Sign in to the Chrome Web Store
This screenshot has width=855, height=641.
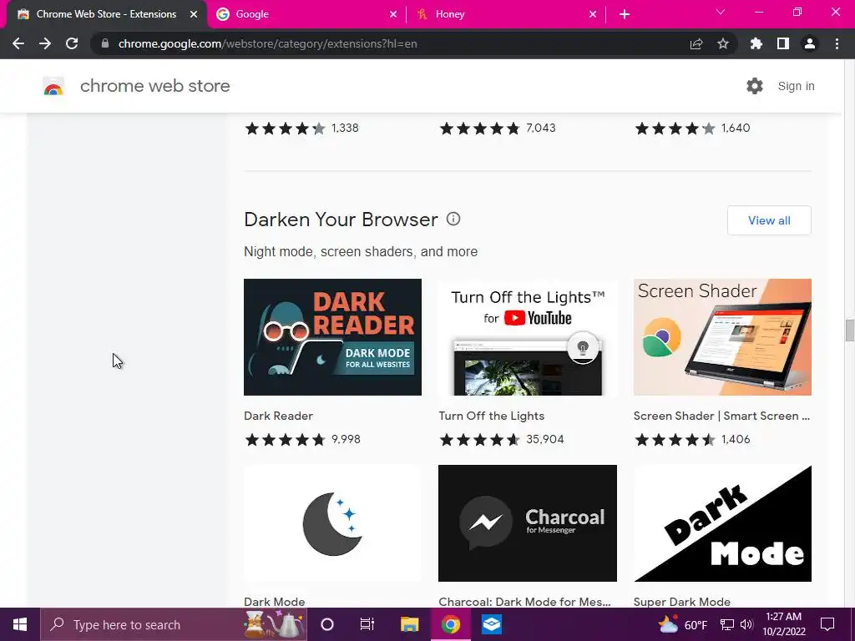(796, 86)
